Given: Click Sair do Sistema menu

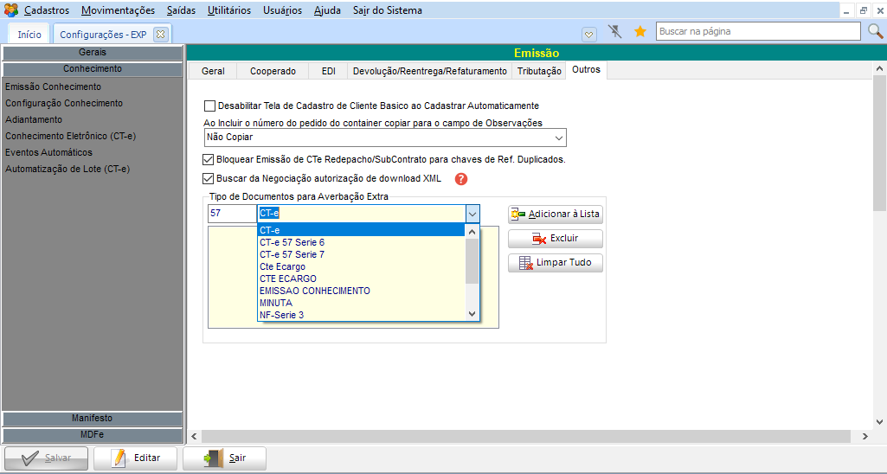Looking at the screenshot, I should point(388,10).
